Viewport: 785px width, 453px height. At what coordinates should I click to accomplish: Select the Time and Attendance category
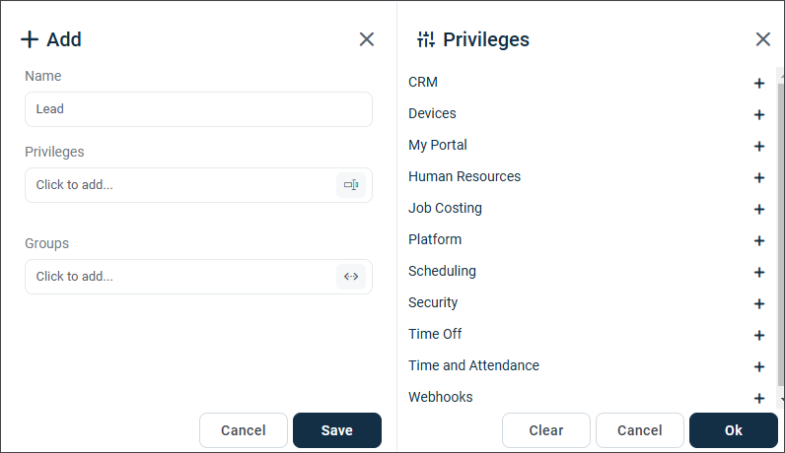pos(473,365)
